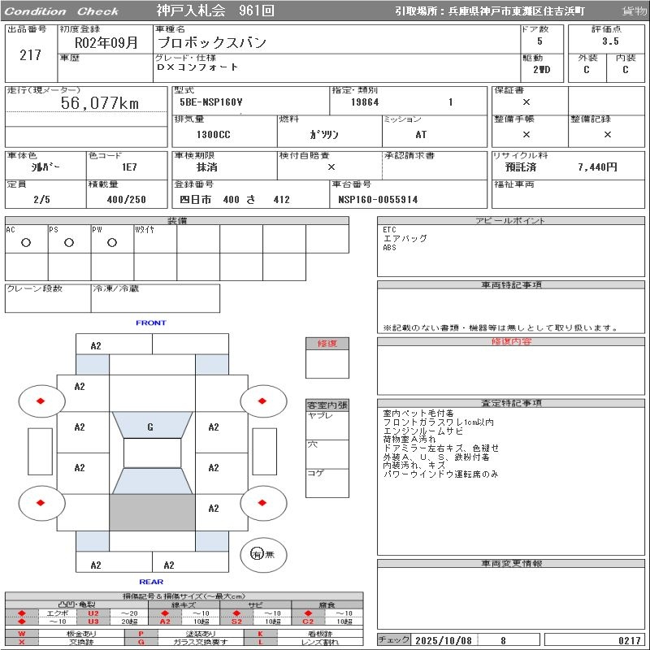Click the 修復 repair header box

click(327, 344)
